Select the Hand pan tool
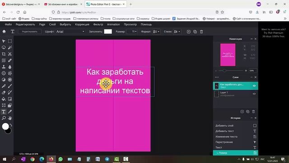289x163 pixels. click(x=10, y=118)
